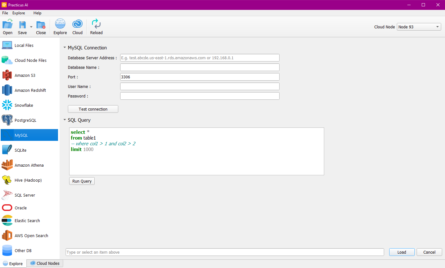Image resolution: width=445 pixels, height=268 pixels.
Task: Select the Snowflake data source
Action: point(24,105)
